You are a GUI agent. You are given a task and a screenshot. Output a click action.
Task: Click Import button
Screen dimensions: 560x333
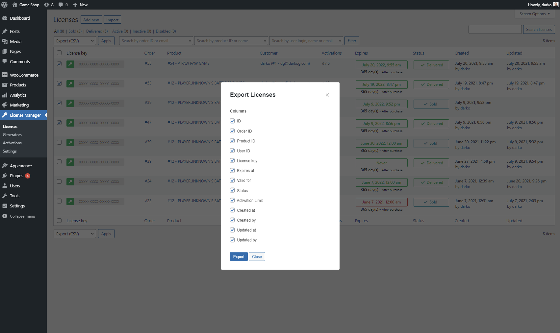click(x=112, y=20)
